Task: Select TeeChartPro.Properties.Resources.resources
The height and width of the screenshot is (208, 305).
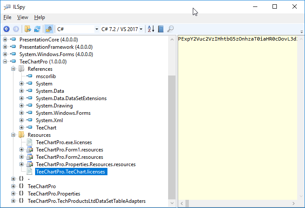Action: [86, 164]
